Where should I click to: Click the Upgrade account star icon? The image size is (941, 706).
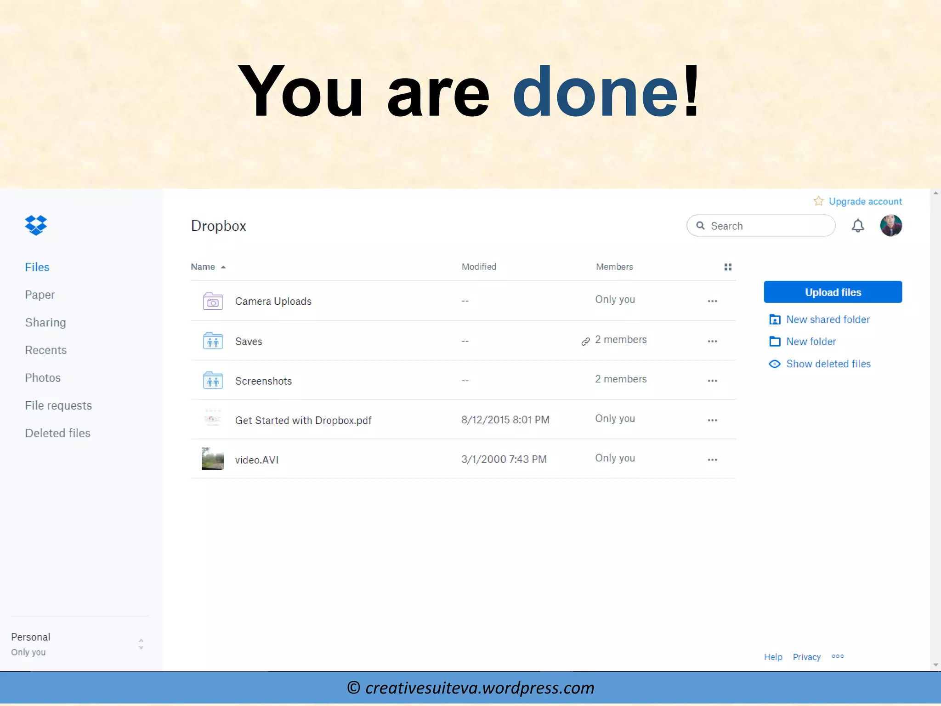point(818,201)
